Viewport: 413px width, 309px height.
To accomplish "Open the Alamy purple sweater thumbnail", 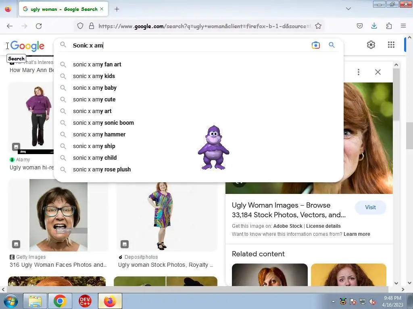I will click(31, 118).
